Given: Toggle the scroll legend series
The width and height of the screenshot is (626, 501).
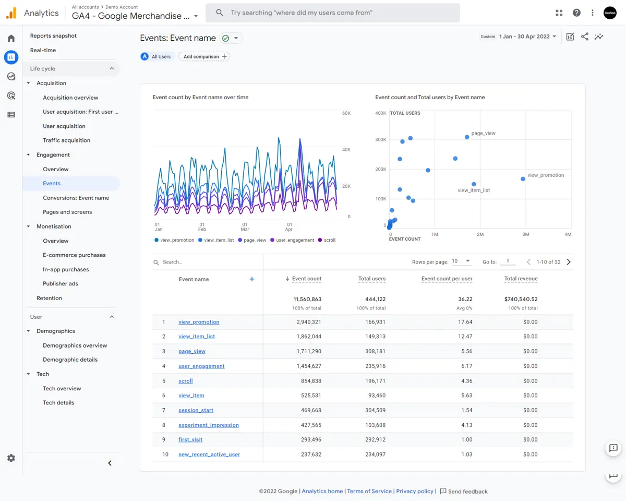Looking at the screenshot, I should point(327,240).
